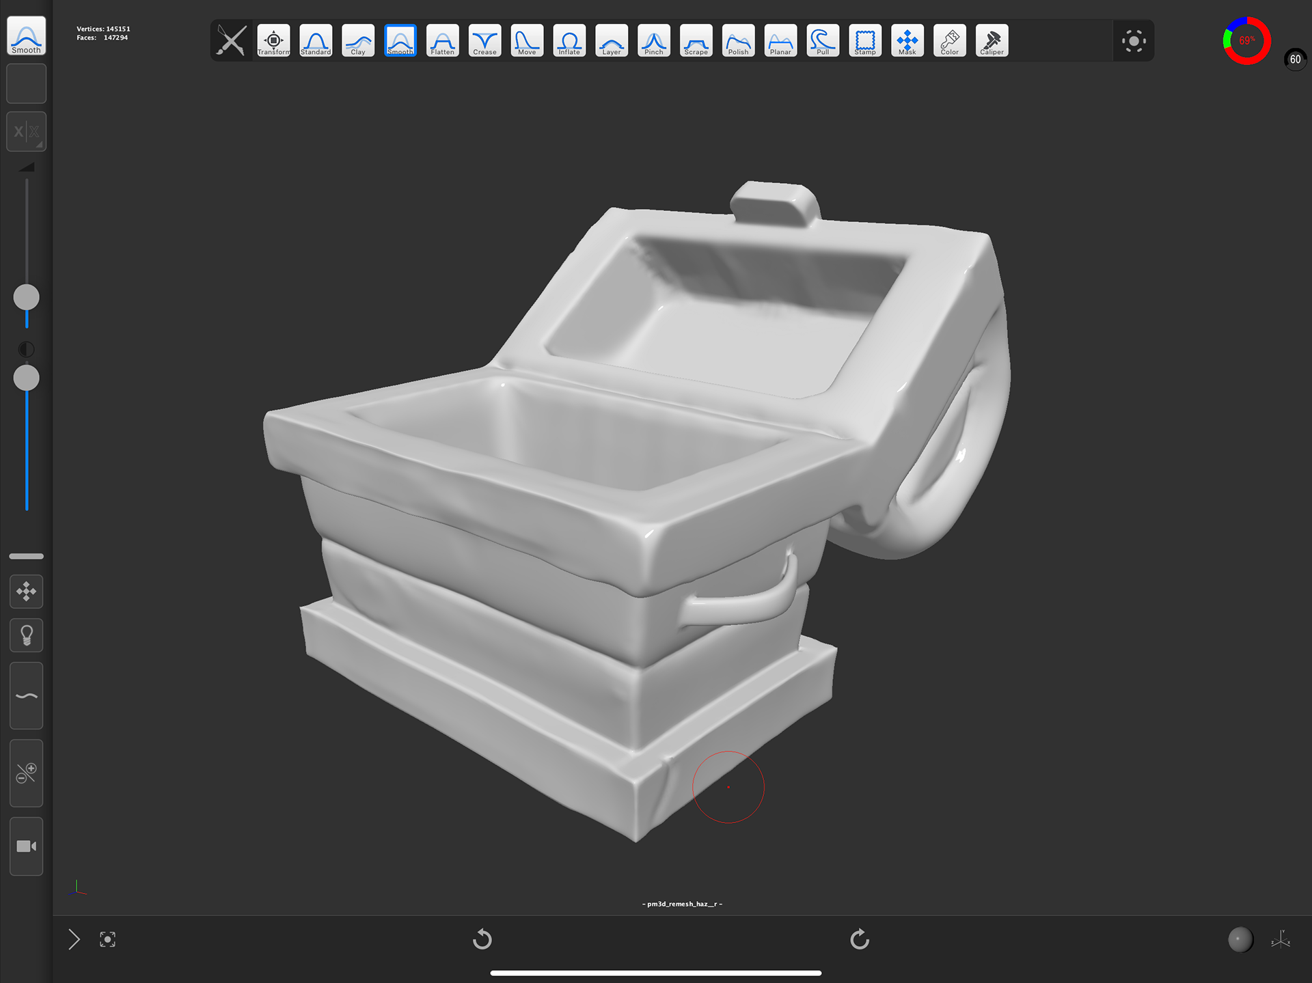Click the undo arrow button
The width and height of the screenshot is (1312, 983).
coord(482,939)
